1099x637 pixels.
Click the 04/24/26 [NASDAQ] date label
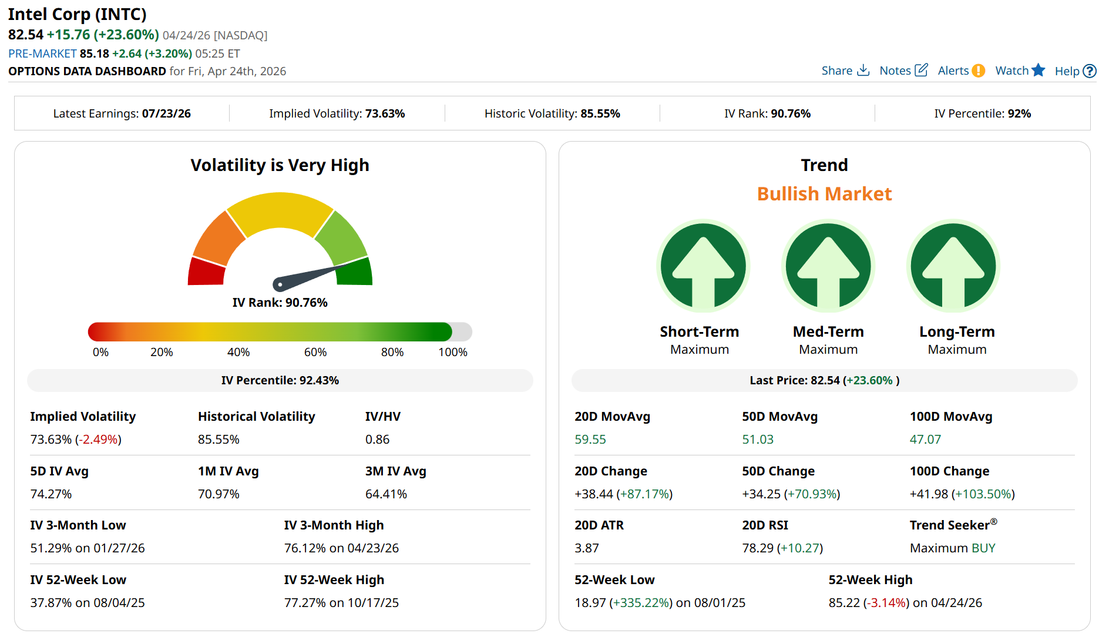tap(215, 35)
